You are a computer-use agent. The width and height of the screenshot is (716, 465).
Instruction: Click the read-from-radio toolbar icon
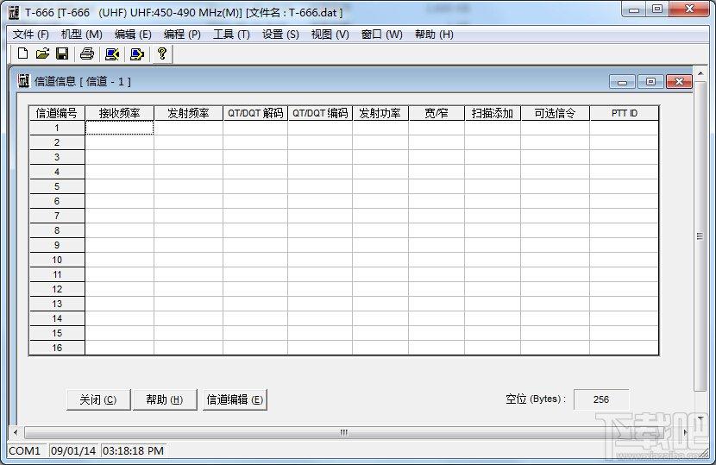click(x=112, y=53)
